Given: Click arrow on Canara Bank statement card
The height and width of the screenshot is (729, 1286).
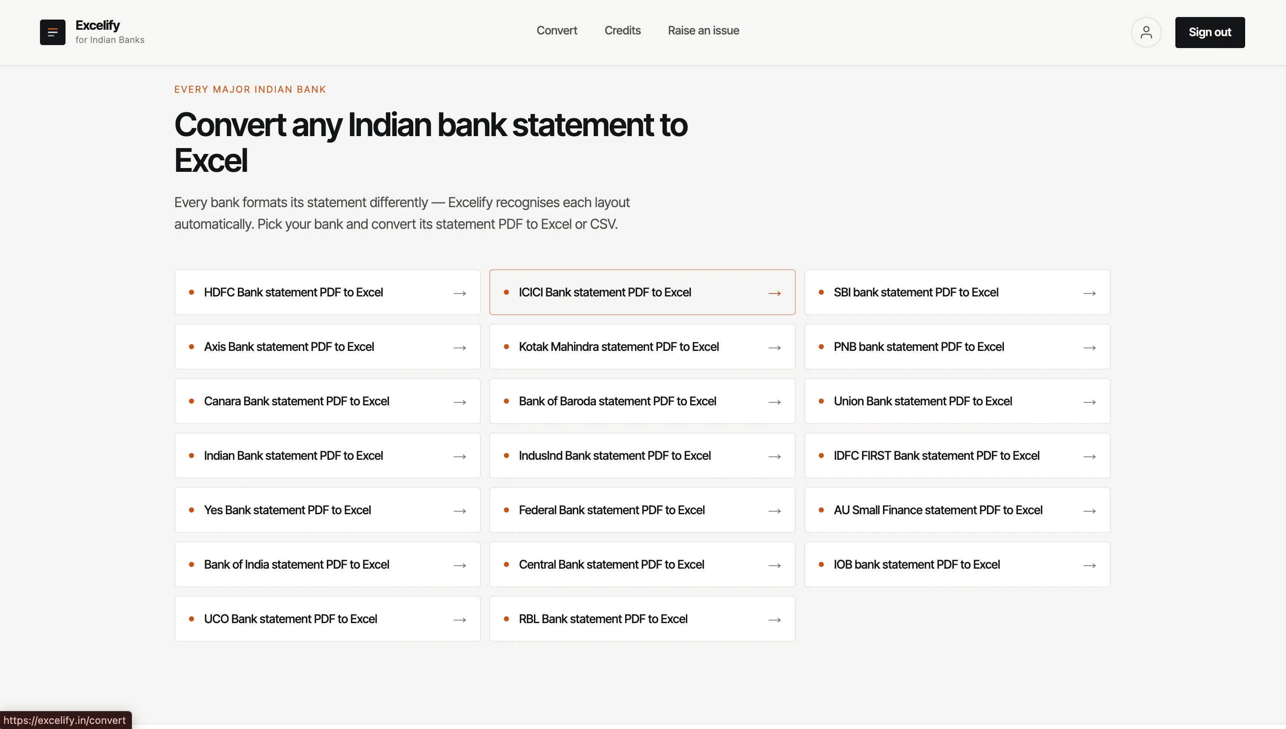Looking at the screenshot, I should [x=460, y=402].
